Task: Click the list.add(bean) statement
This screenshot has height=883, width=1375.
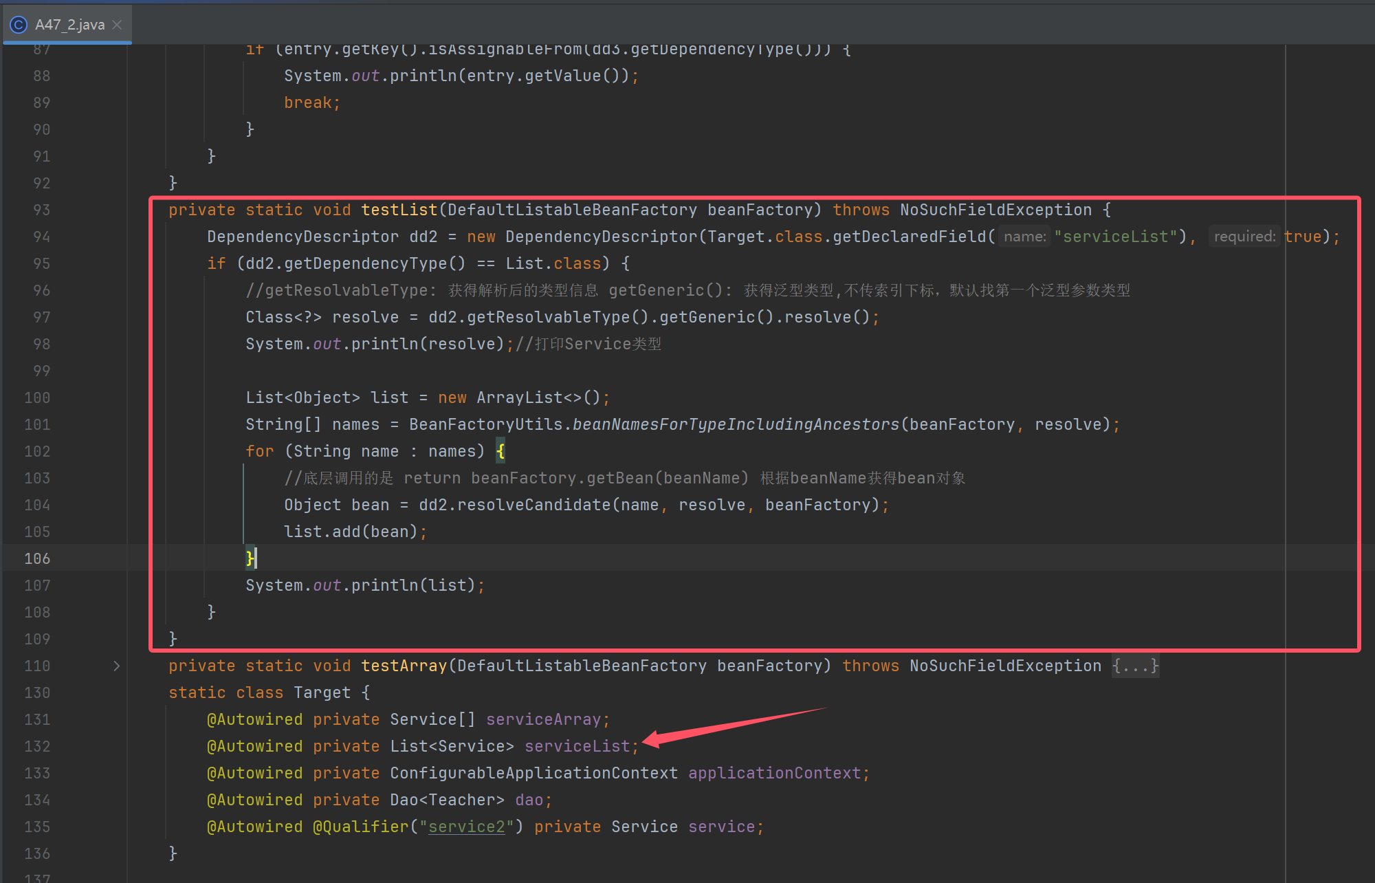Action: pyautogui.click(x=355, y=532)
